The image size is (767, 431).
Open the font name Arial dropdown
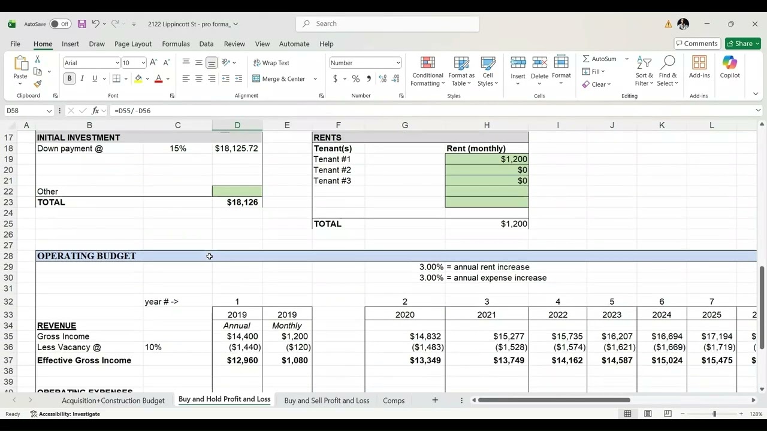click(117, 63)
